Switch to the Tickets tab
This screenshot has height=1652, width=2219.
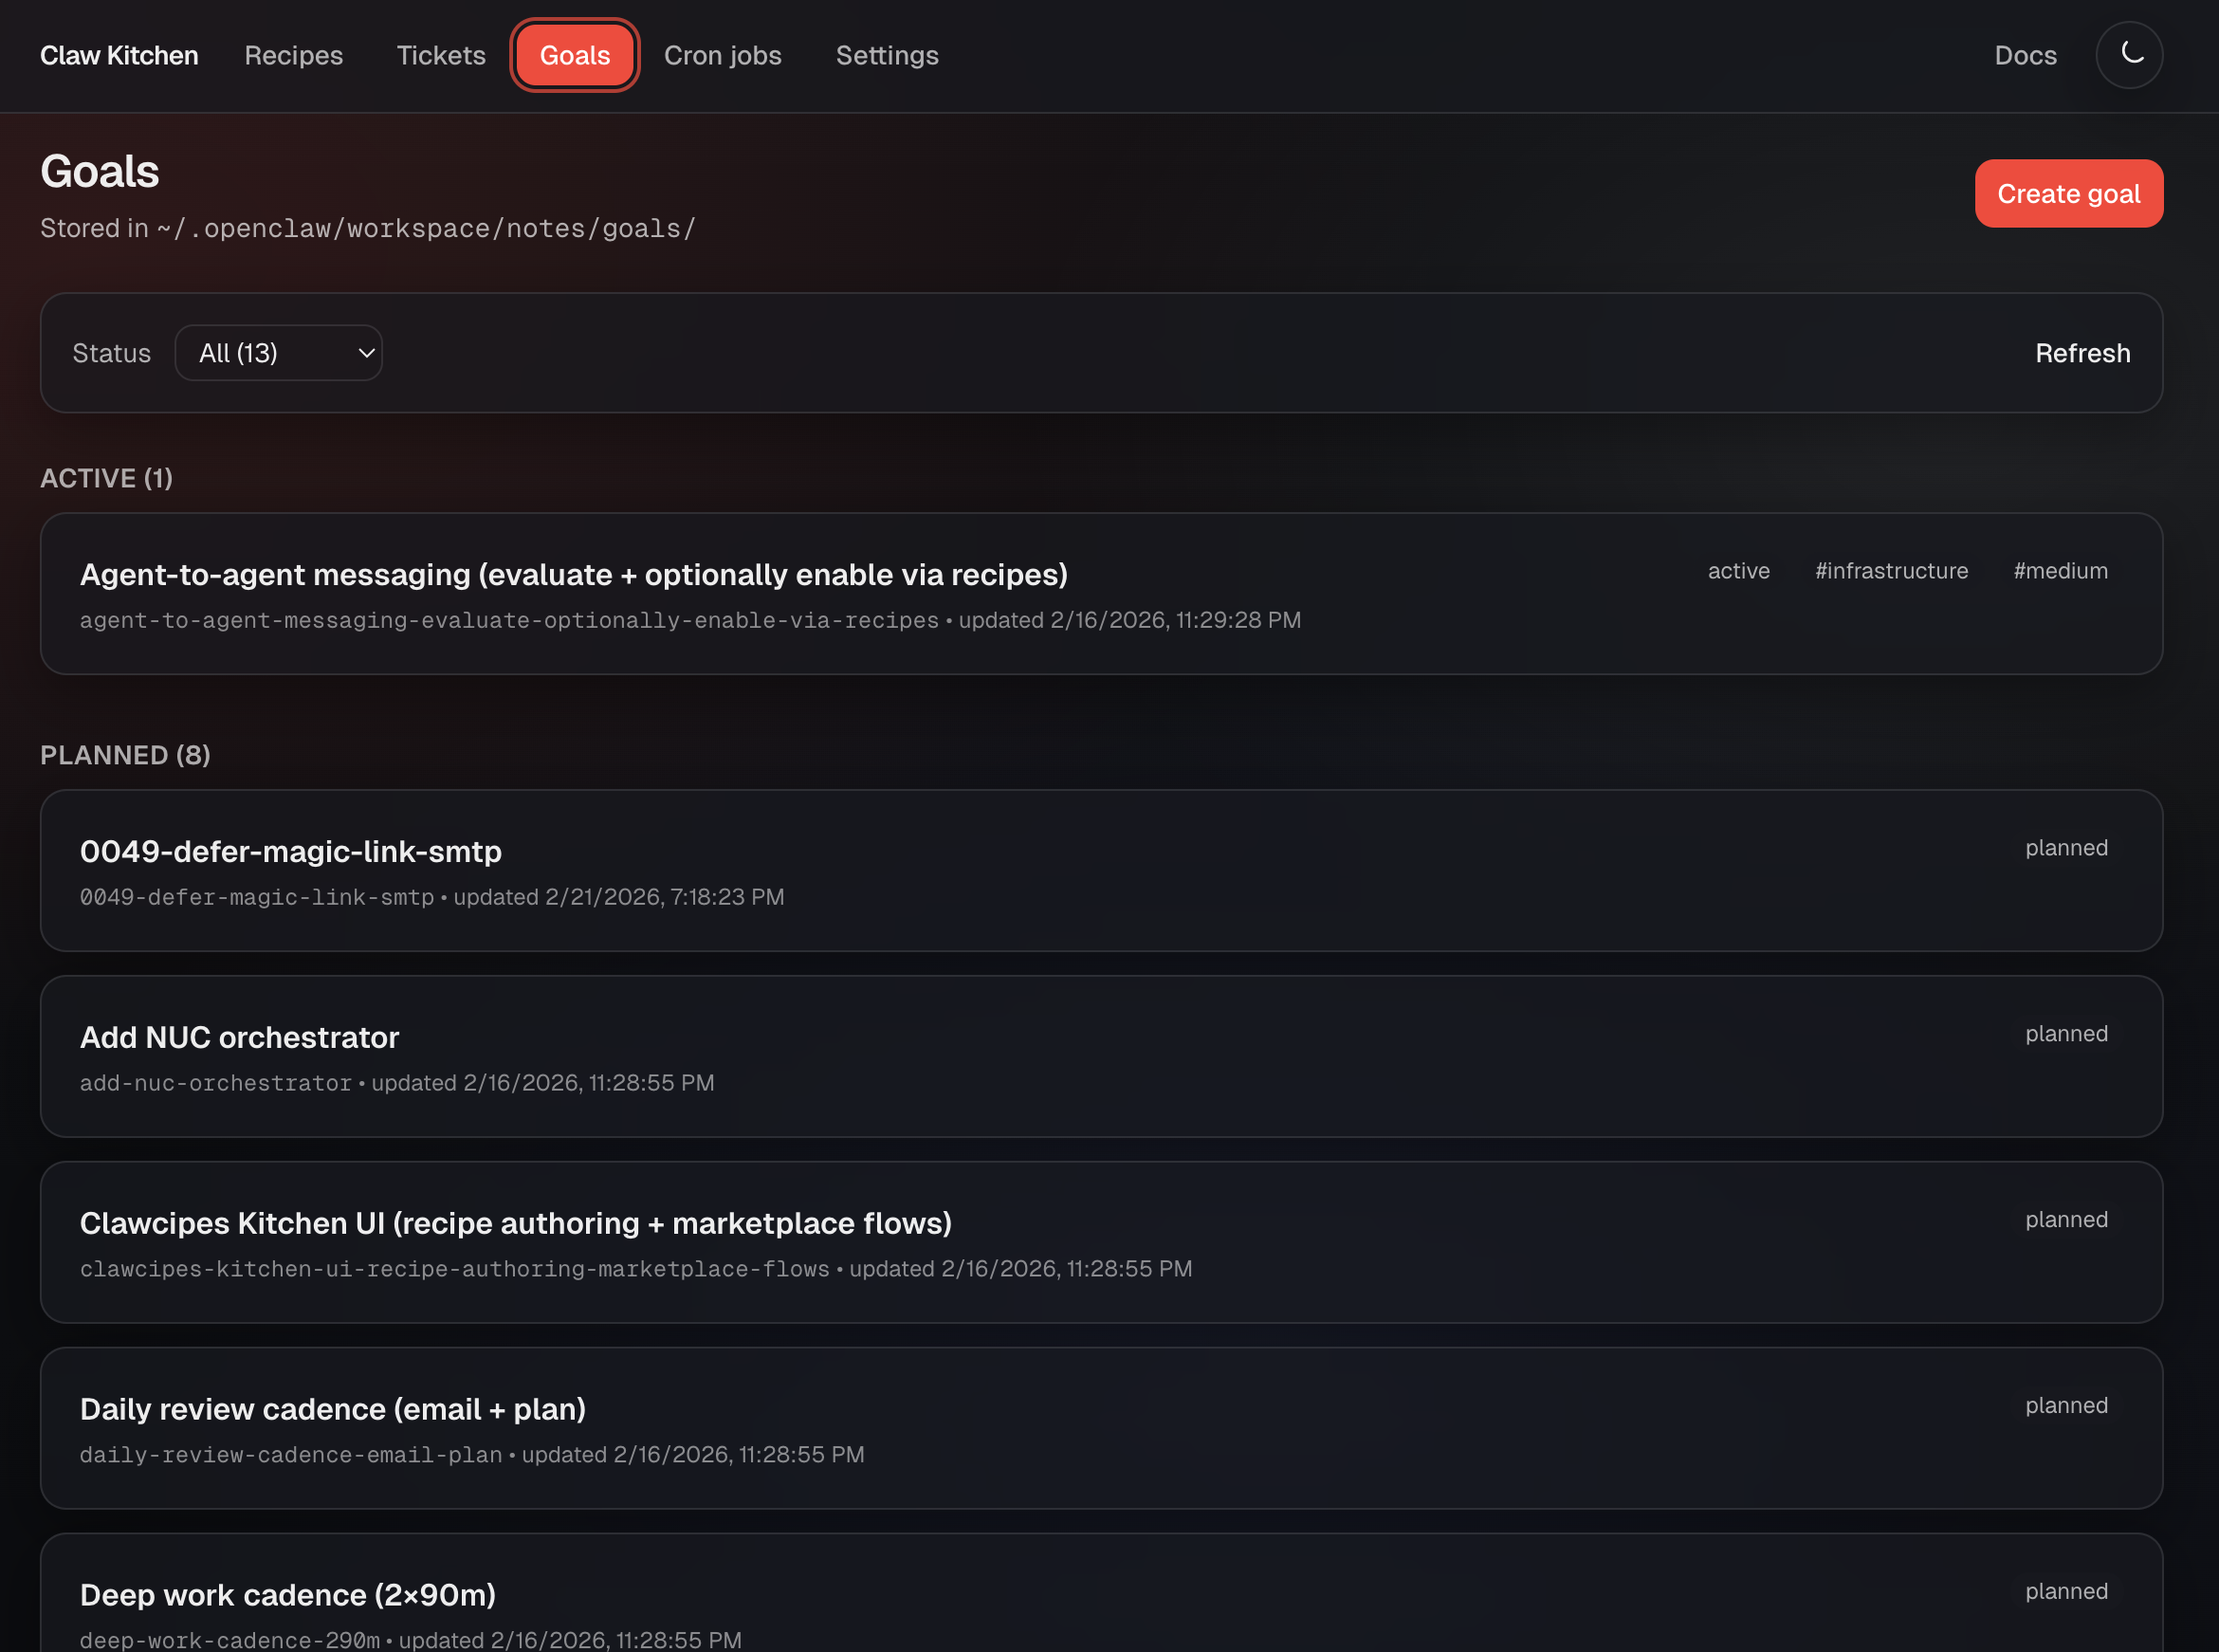pos(441,55)
